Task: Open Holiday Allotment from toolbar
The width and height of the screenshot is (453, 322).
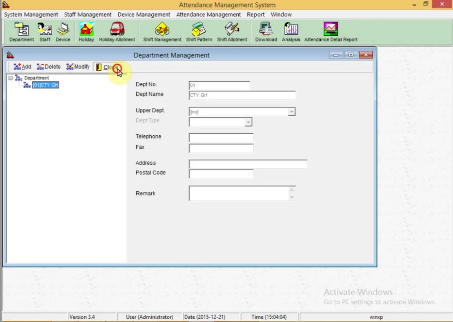Action: [117, 32]
